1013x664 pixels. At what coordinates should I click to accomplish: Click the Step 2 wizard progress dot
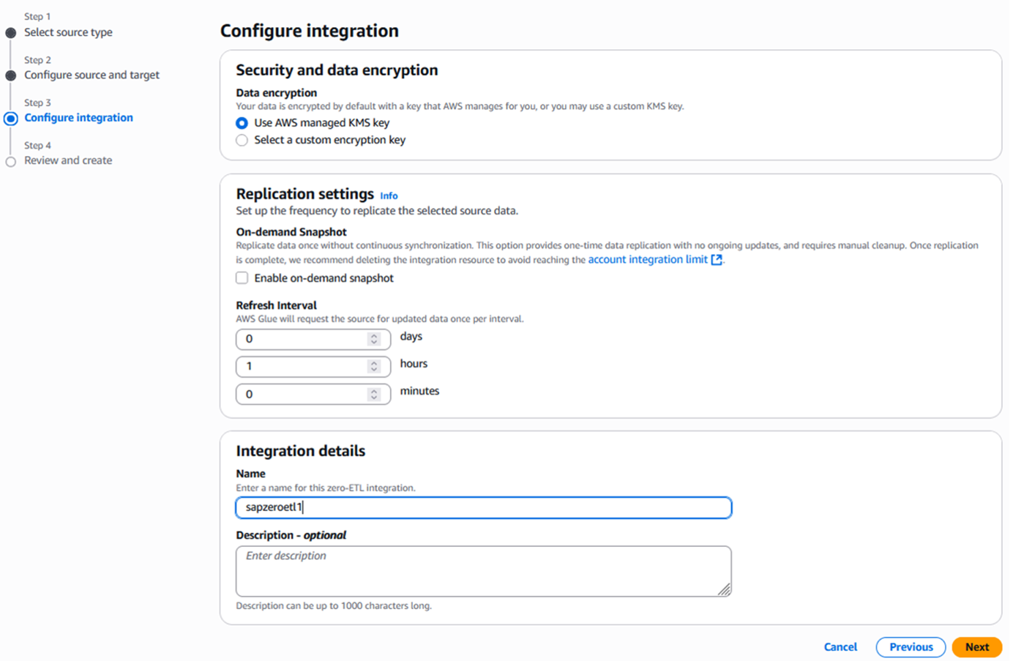[x=11, y=75]
